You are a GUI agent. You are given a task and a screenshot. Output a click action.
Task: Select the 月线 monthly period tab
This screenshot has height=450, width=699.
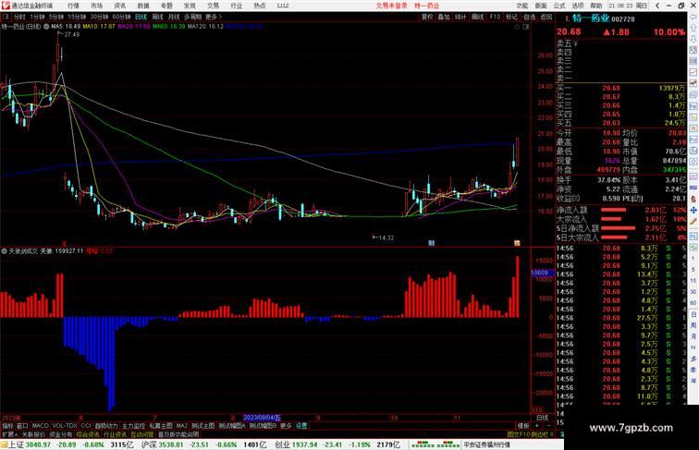174,17
